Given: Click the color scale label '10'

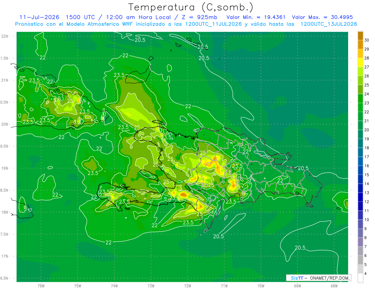Looking at the screenshot, I should (367, 220).
